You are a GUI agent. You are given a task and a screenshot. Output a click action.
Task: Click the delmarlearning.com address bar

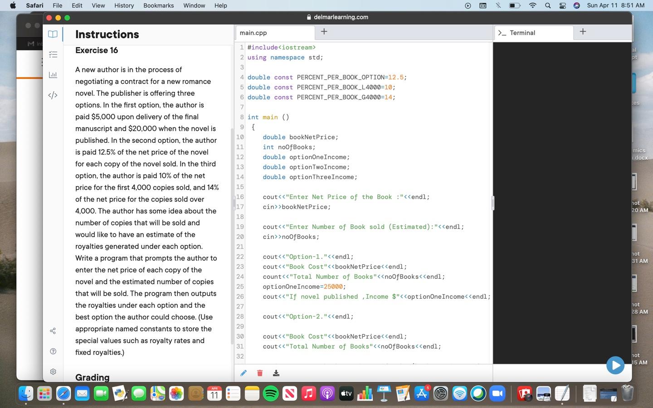point(337,17)
